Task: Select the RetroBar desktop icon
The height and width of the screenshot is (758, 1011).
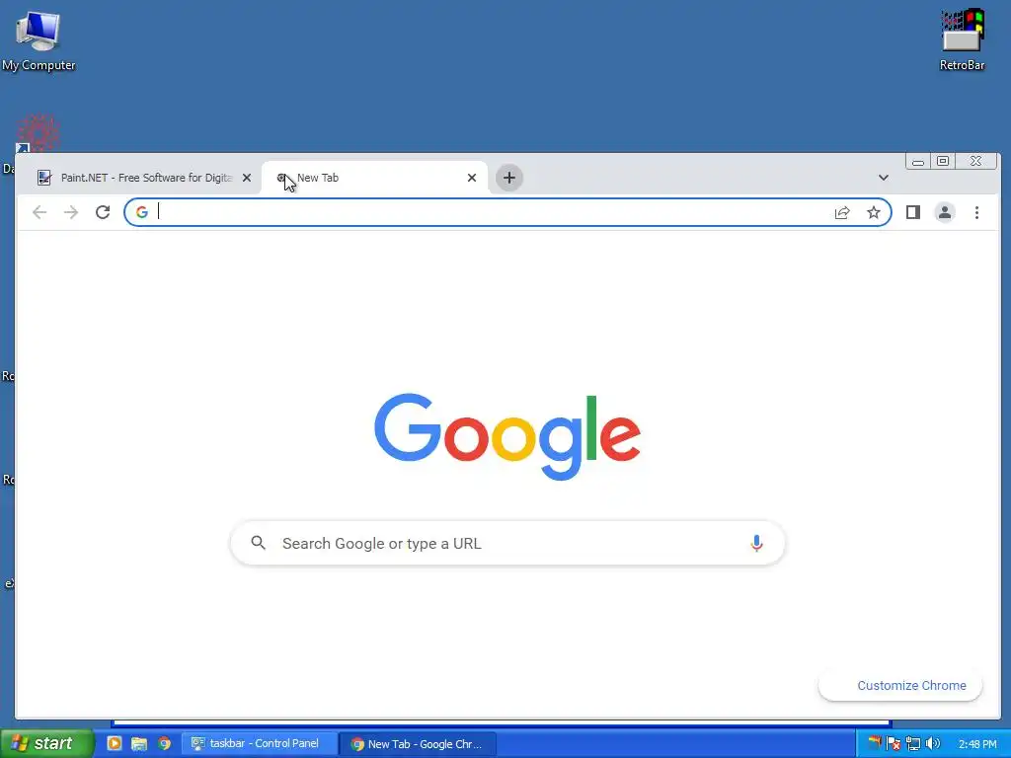Action: pyautogui.click(x=962, y=39)
